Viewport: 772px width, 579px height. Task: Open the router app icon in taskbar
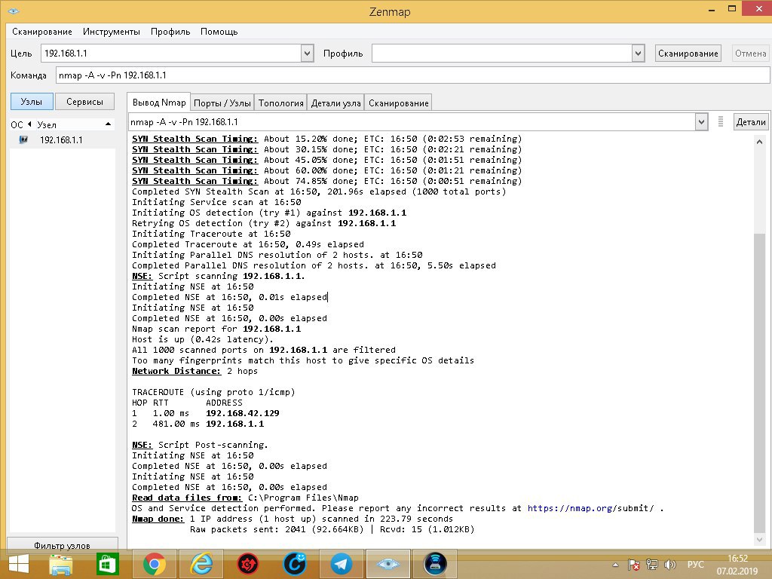pyautogui.click(x=435, y=564)
